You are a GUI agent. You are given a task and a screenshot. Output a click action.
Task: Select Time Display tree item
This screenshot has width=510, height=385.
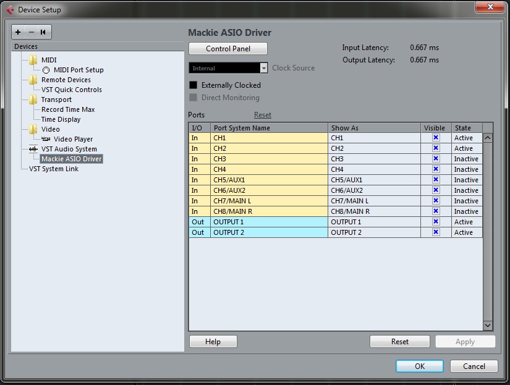tap(61, 119)
